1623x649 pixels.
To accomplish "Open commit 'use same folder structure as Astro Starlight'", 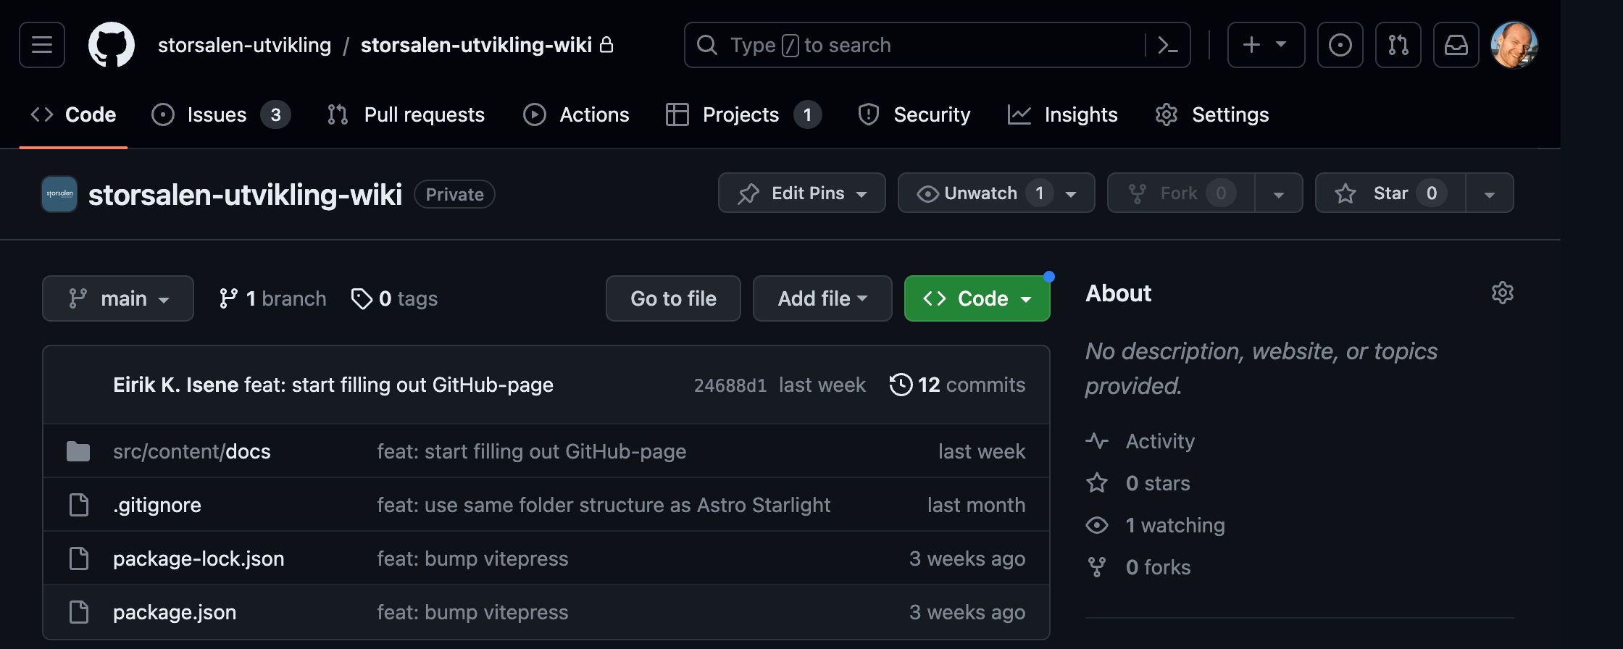I will pos(604,505).
